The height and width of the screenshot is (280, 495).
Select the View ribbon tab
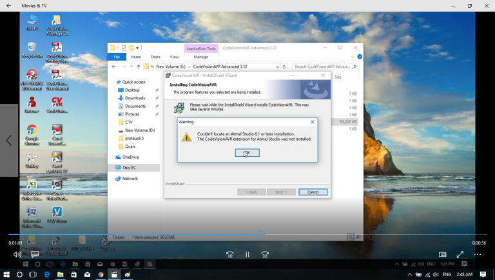point(174,57)
